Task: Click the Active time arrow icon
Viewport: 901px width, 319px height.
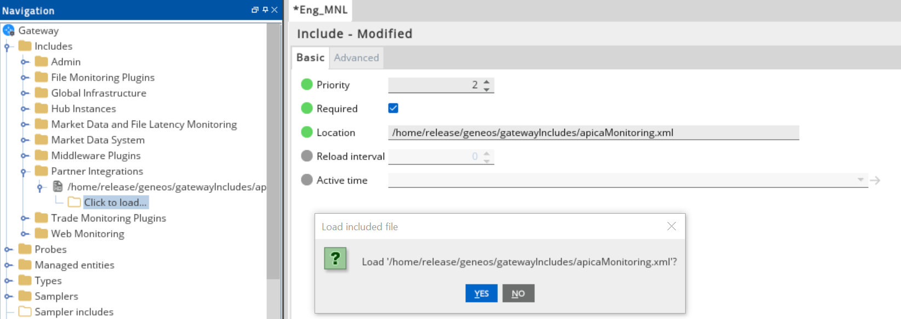Action: [x=875, y=180]
